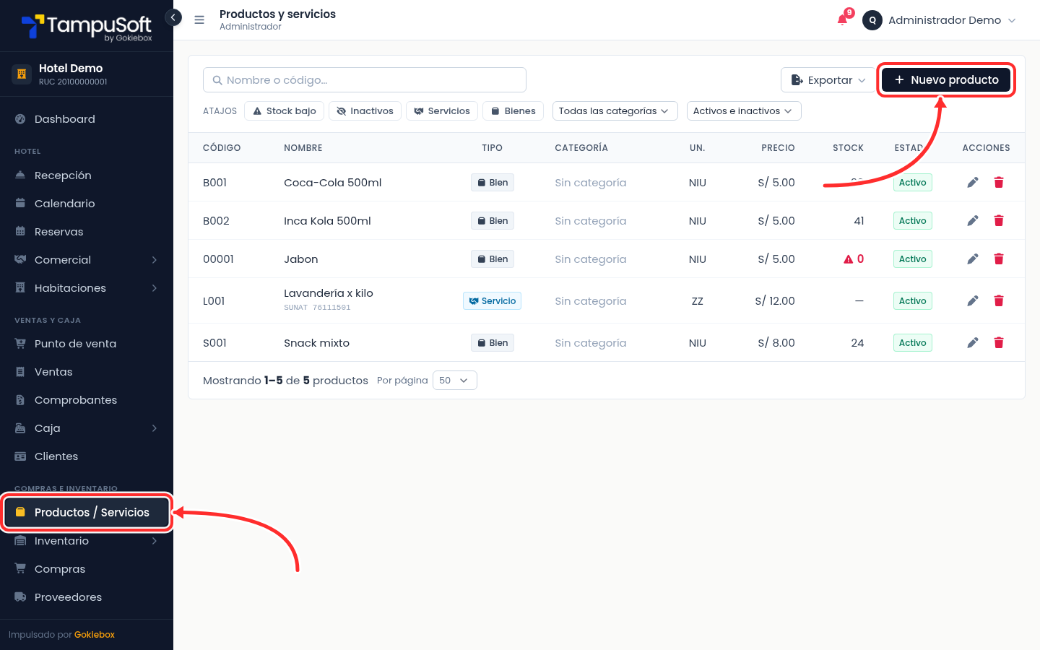Toggle the hamburger menu icon
Viewport: 1040px width, 650px height.
199,20
